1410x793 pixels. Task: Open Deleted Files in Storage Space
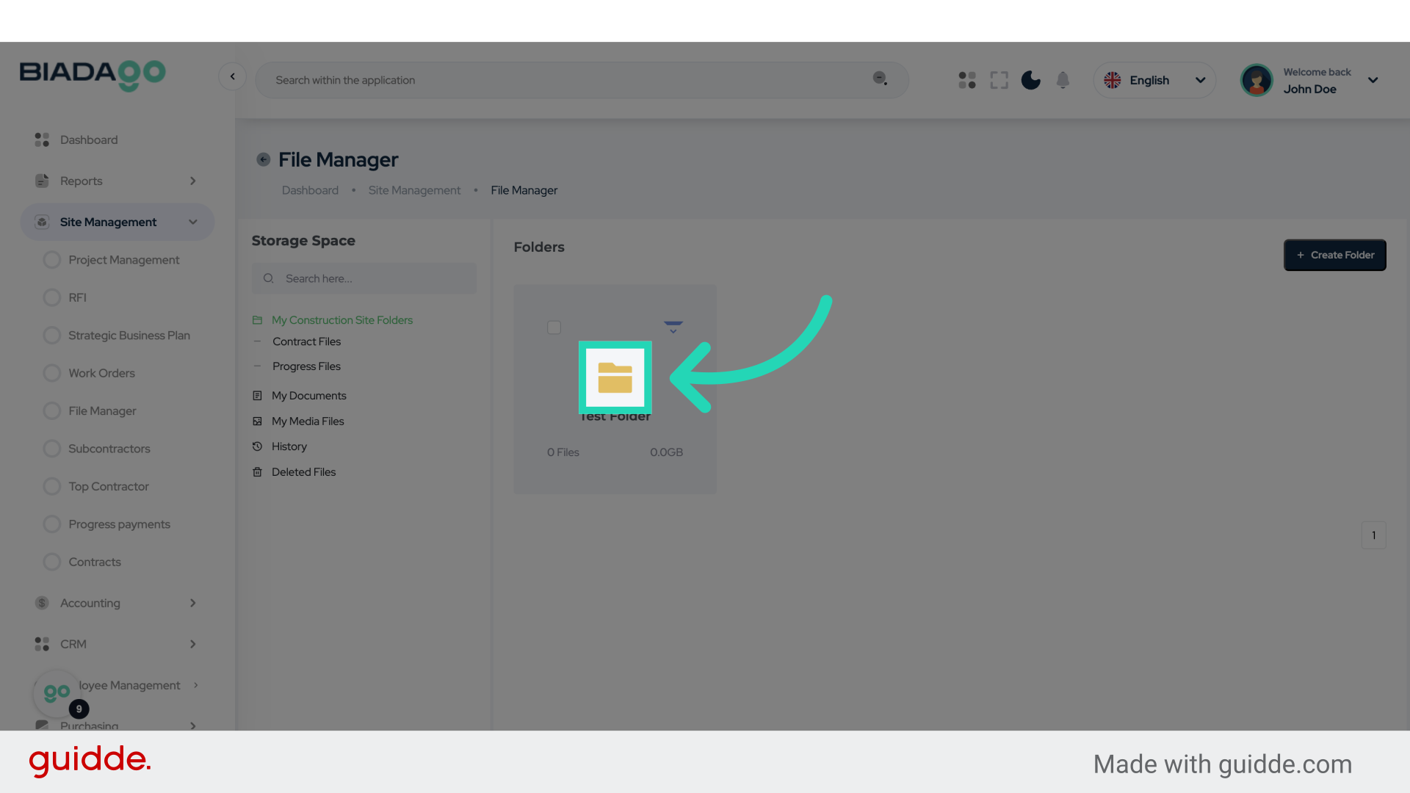[303, 472]
